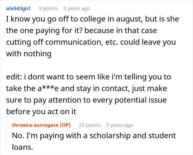The height and width of the screenshot is (155, 193).
Task: Click the word "No." in the OP reply
Action: (18, 136)
